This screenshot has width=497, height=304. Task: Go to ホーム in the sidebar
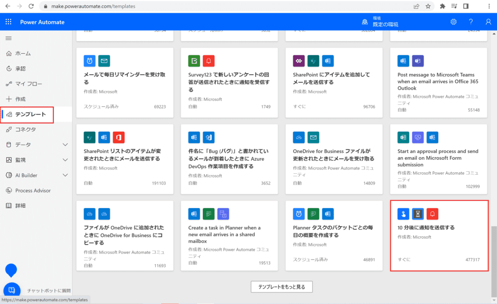pos(23,53)
